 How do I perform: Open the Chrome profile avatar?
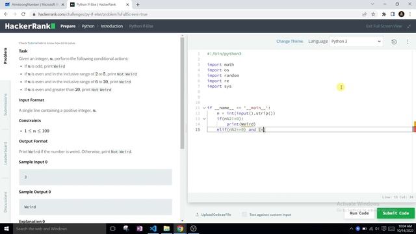402,14
